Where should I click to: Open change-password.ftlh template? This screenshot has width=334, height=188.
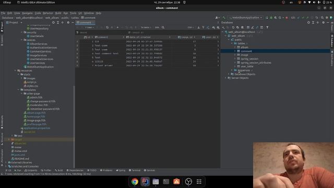[x=42, y=101]
